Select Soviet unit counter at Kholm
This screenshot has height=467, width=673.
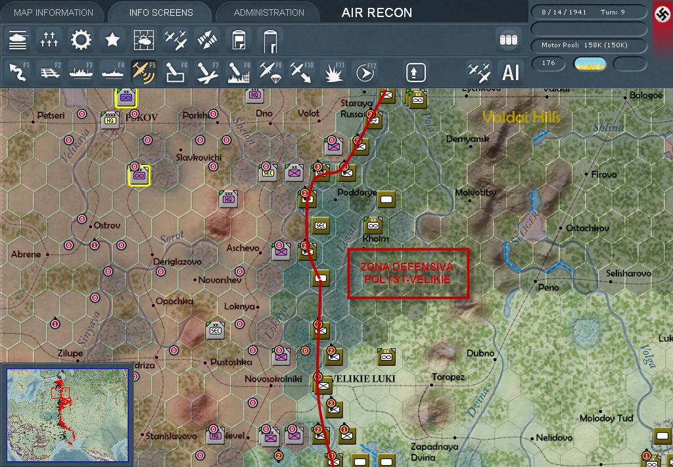tap(373, 225)
